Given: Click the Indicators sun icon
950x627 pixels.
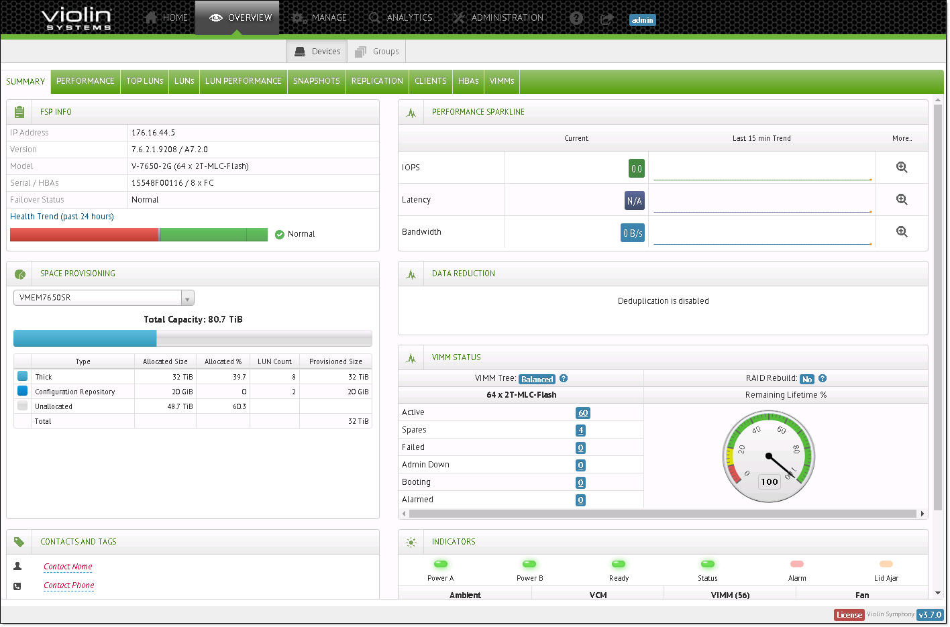Looking at the screenshot, I should [x=411, y=542].
